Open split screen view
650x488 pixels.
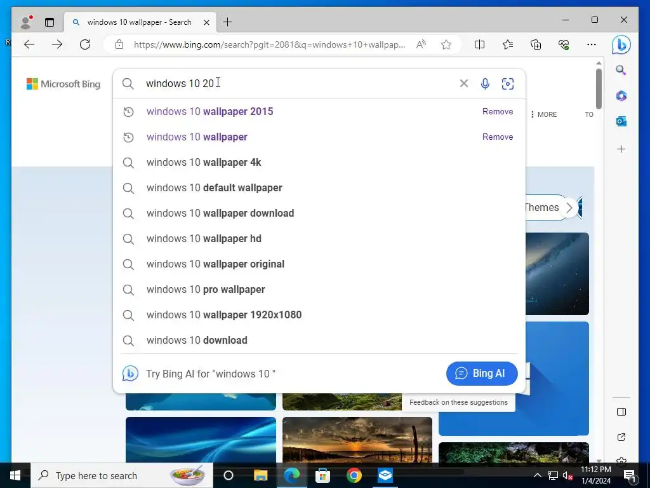[x=479, y=44]
